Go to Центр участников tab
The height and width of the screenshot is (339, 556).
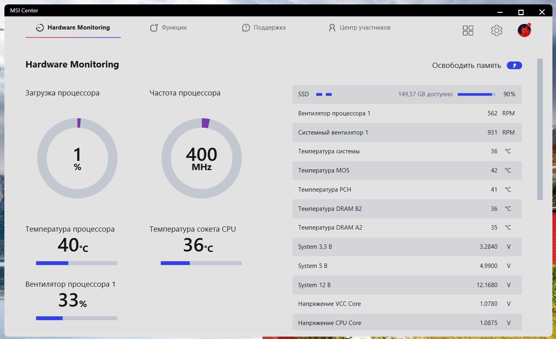(x=359, y=28)
